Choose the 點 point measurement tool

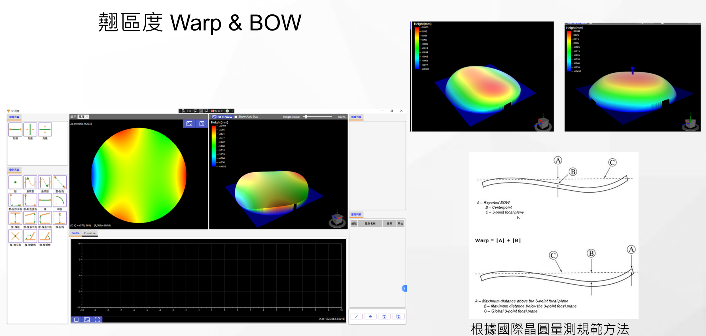tap(15, 182)
